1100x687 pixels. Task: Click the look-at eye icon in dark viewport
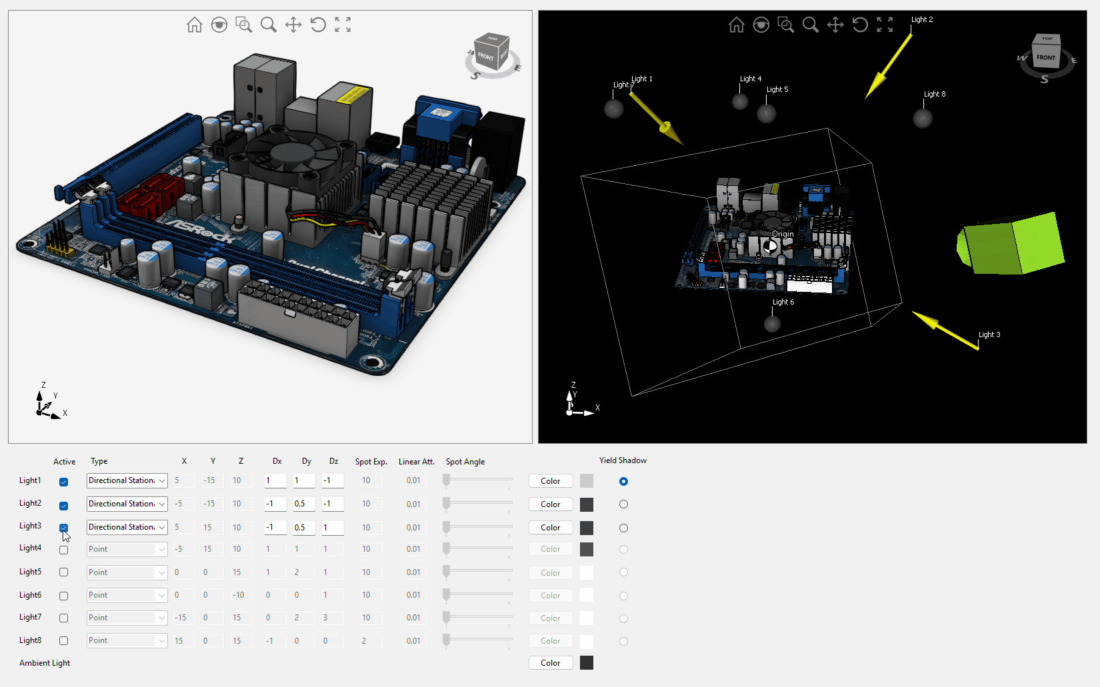click(x=761, y=25)
